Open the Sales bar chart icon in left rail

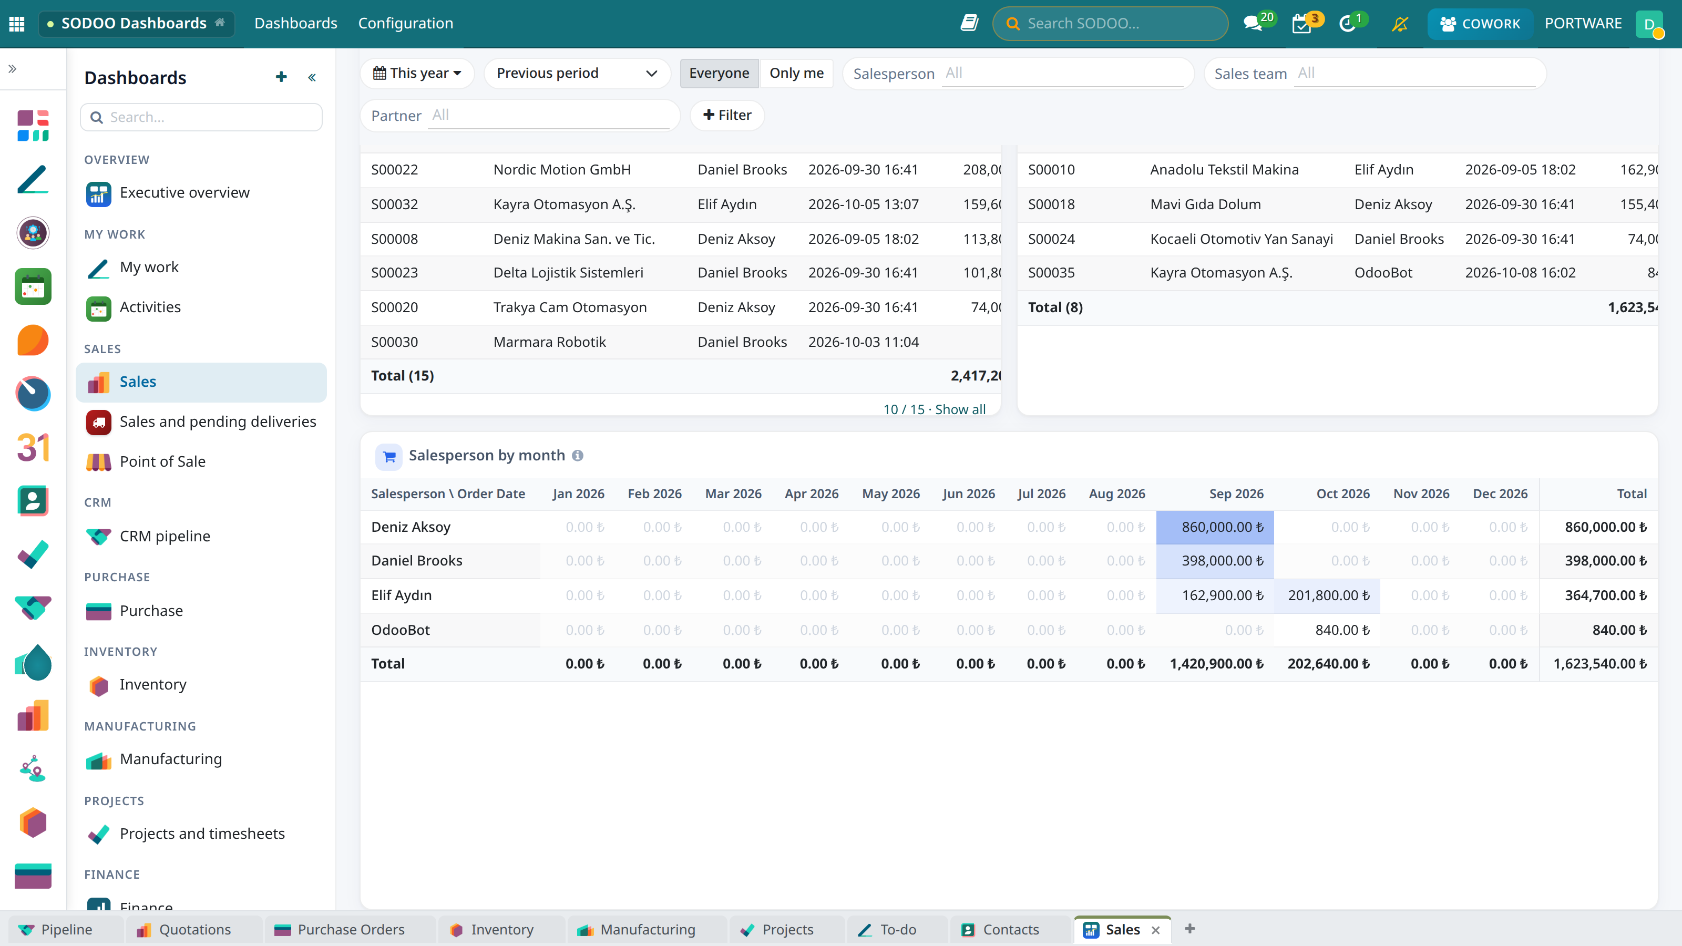click(x=33, y=715)
